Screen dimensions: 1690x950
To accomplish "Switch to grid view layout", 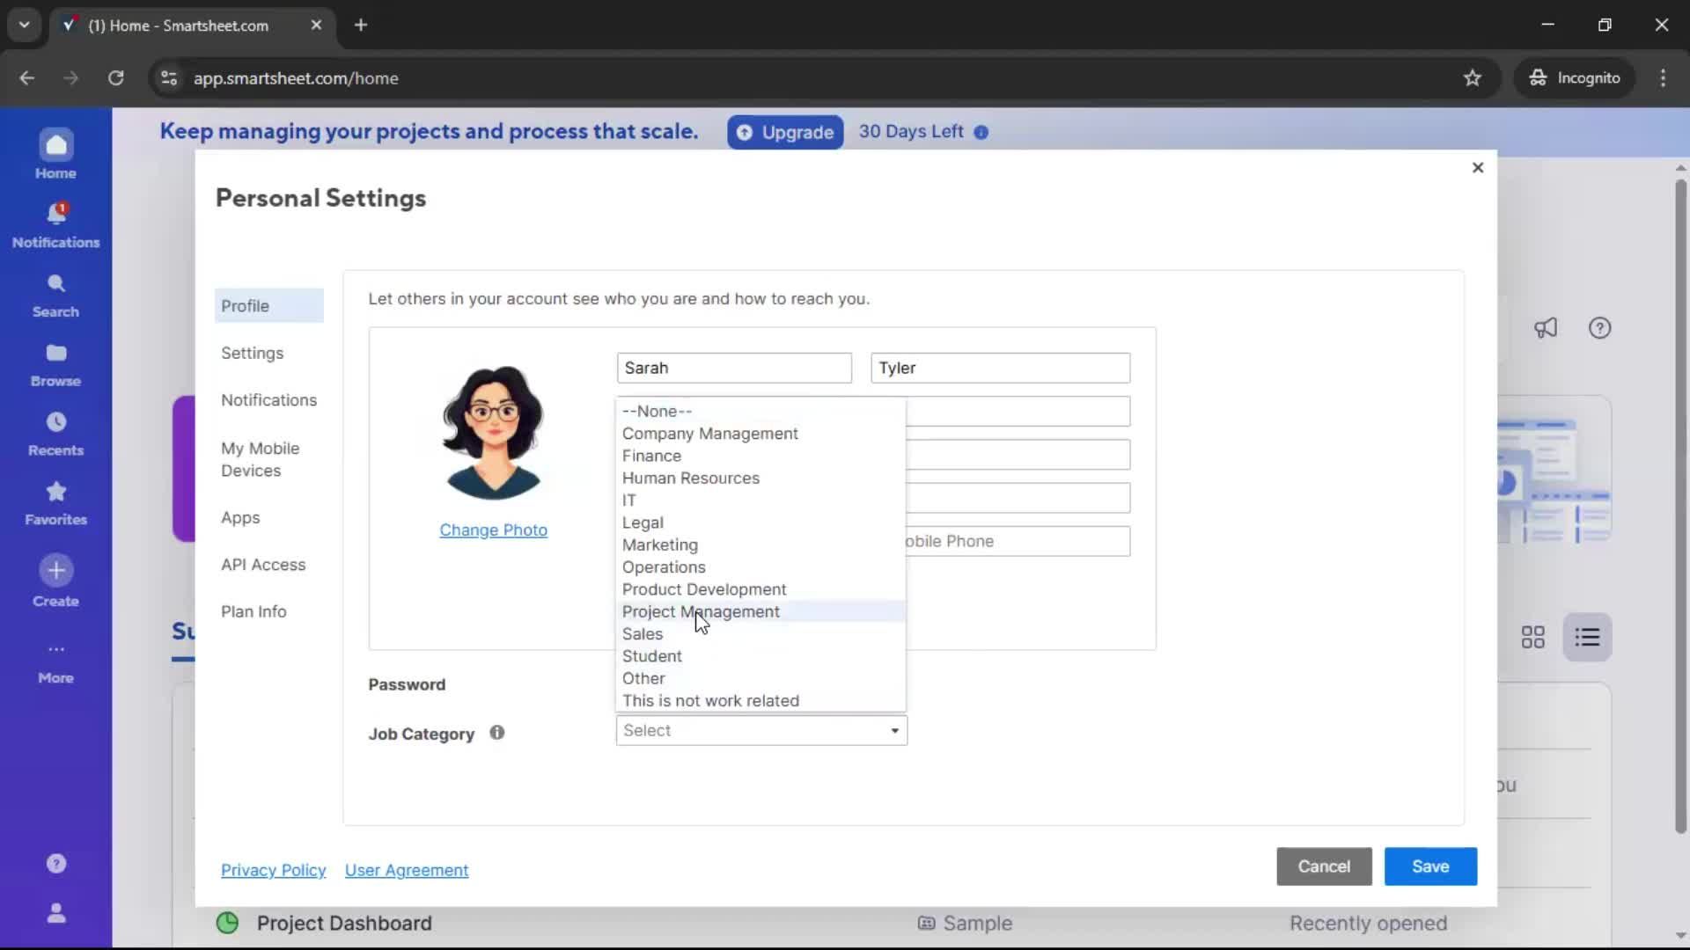I will tap(1532, 637).
